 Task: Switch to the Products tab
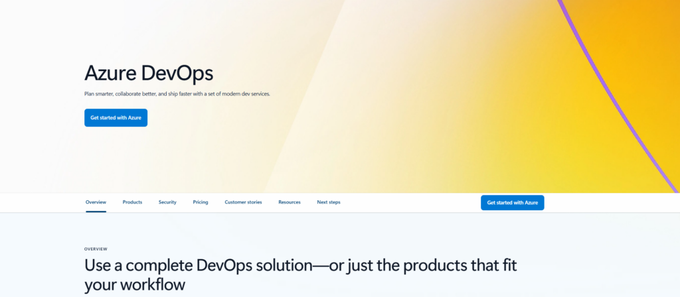coord(132,202)
